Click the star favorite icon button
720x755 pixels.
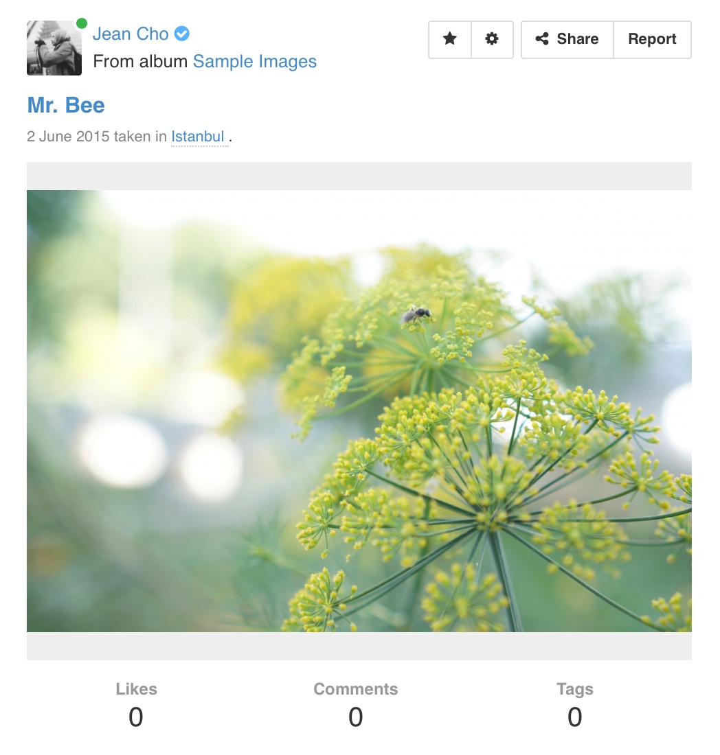coord(449,39)
